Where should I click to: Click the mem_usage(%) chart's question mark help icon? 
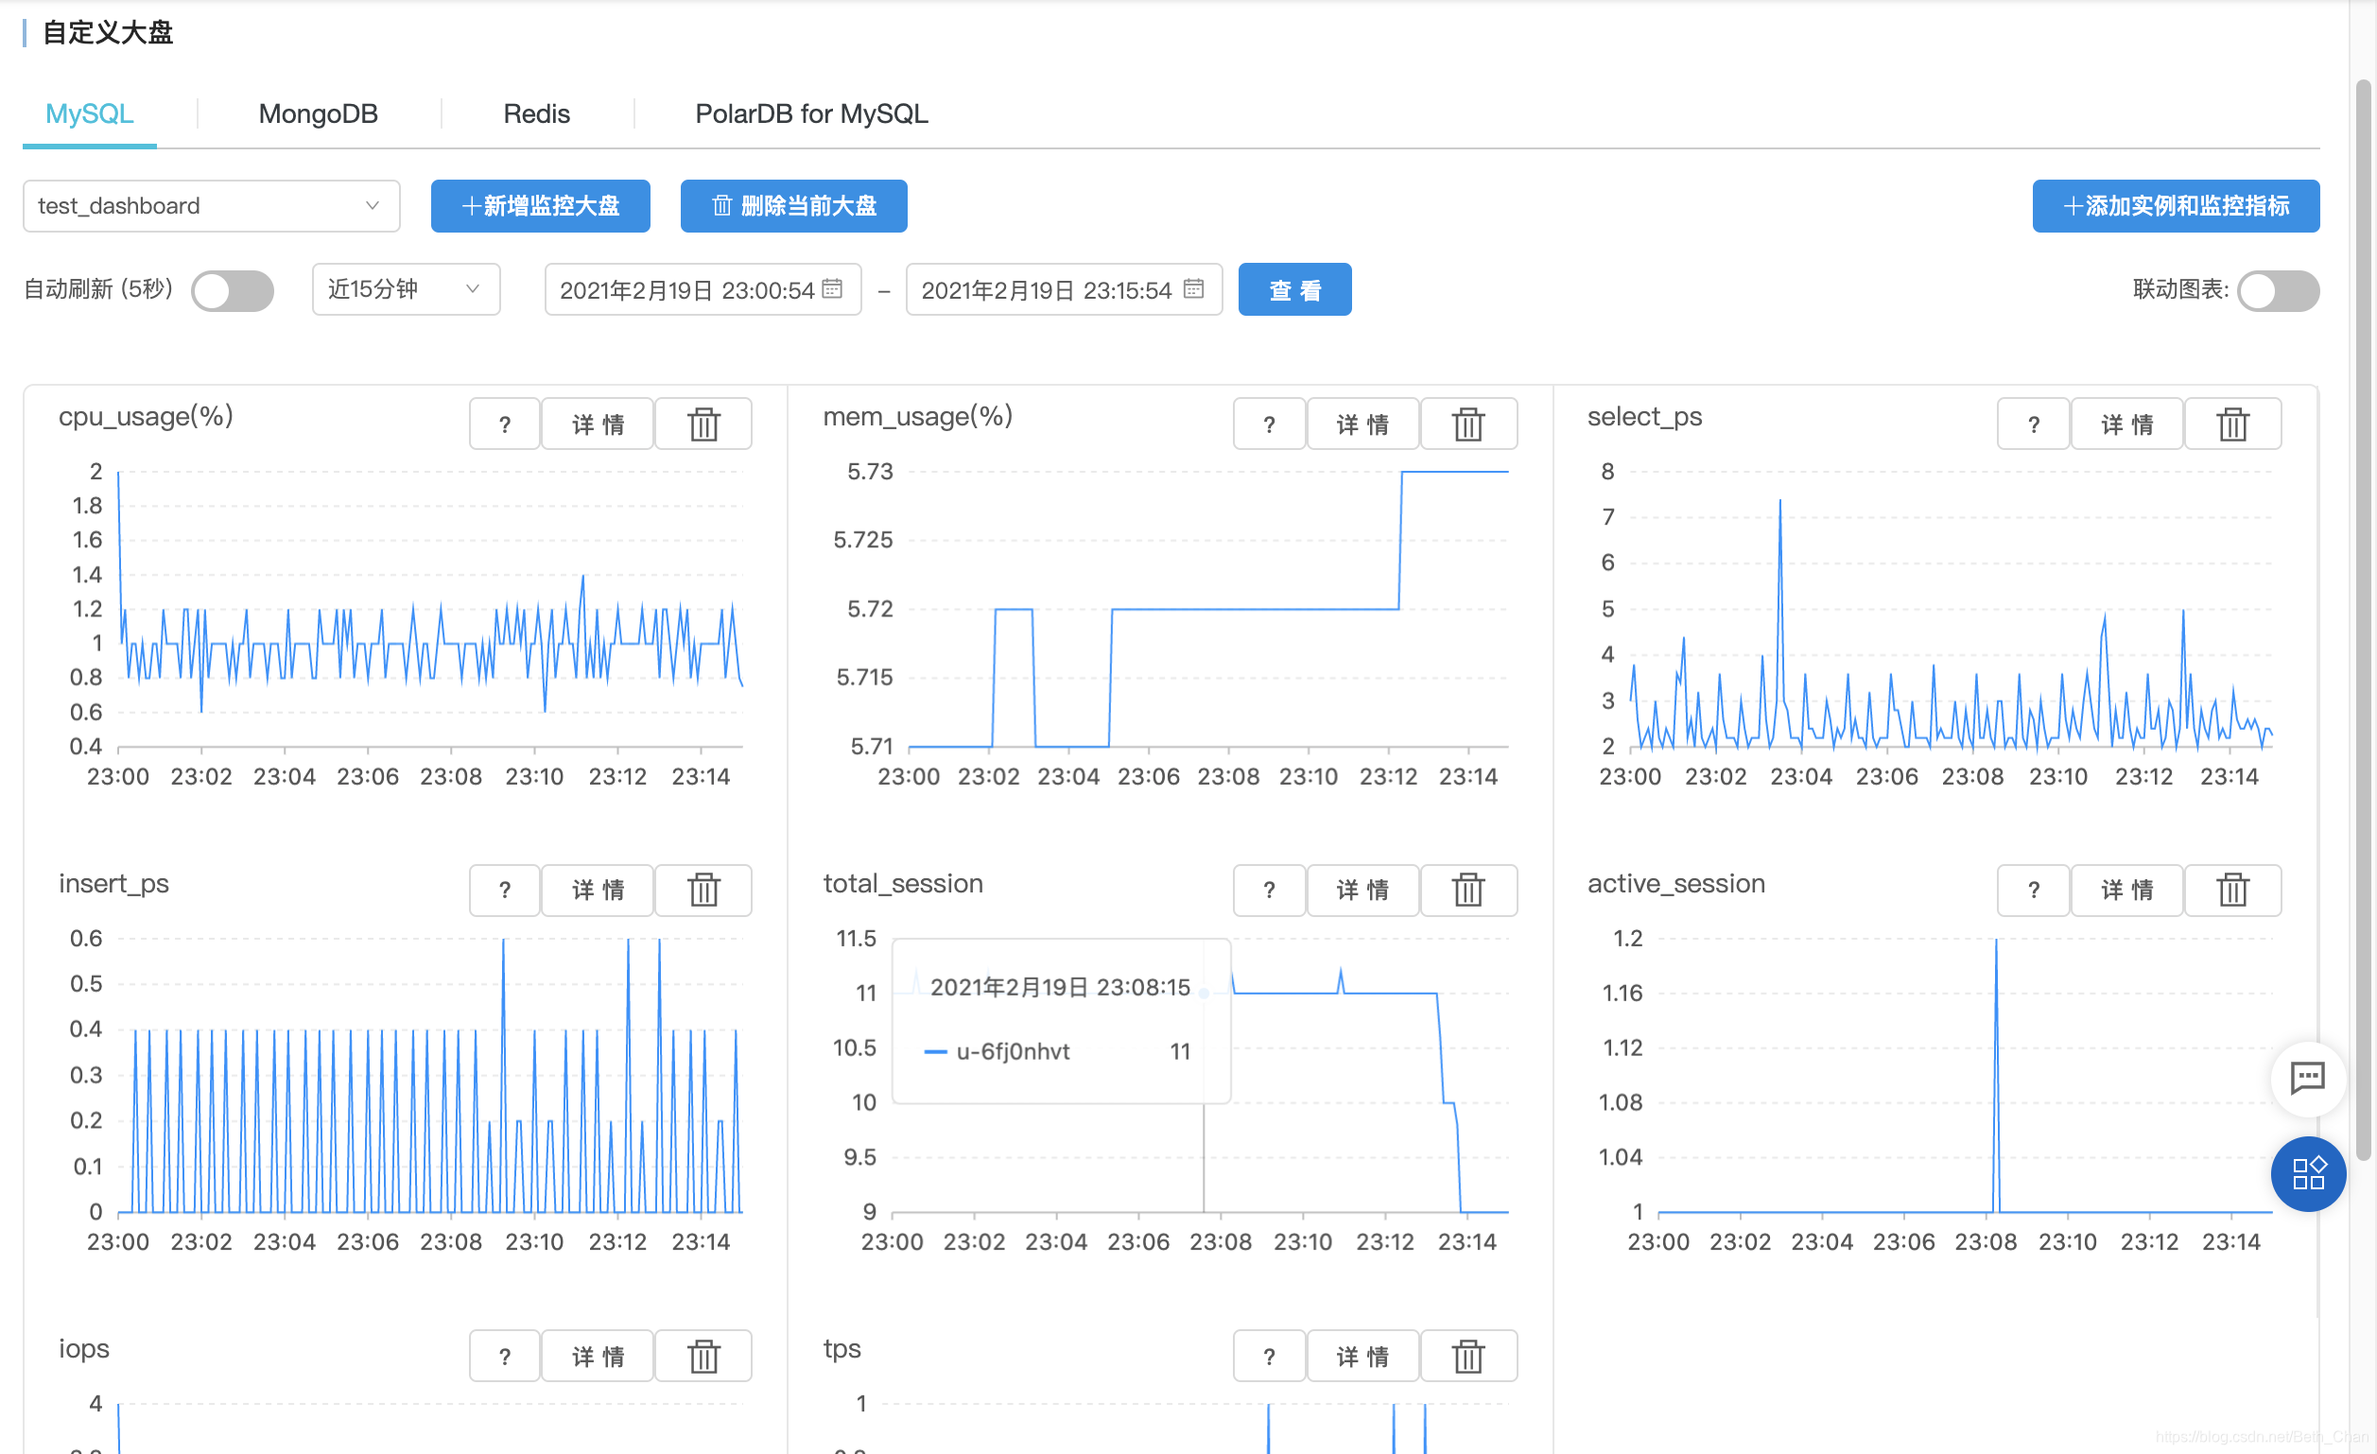tap(1269, 424)
